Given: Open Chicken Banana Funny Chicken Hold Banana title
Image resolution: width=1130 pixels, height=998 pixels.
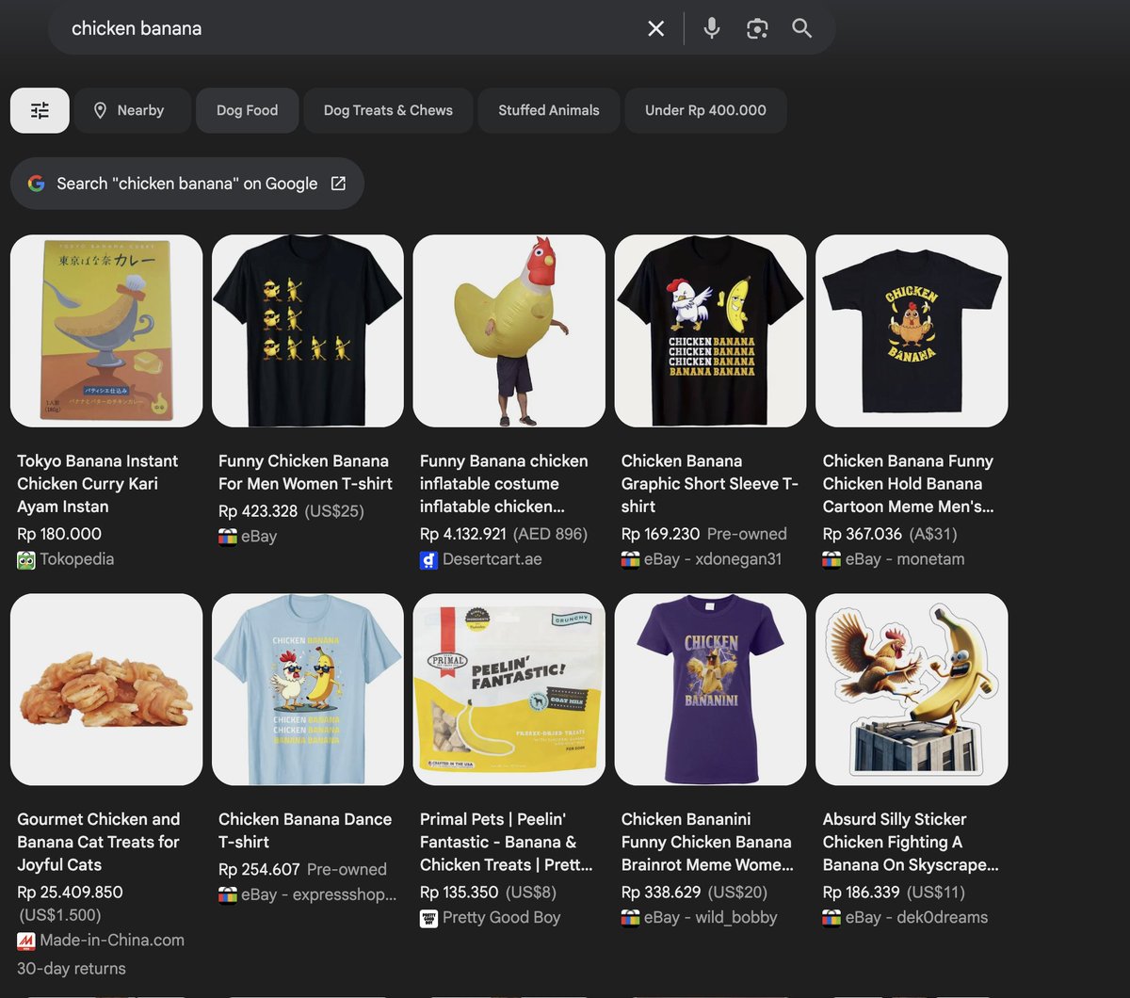Looking at the screenshot, I should click(x=909, y=484).
